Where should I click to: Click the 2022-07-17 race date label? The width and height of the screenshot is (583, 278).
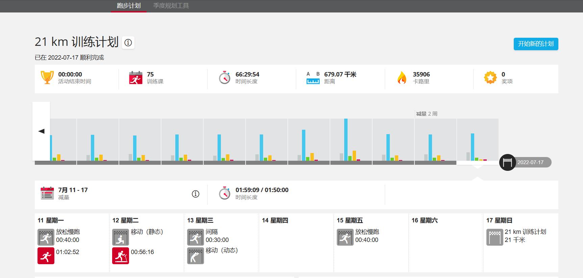(x=531, y=162)
